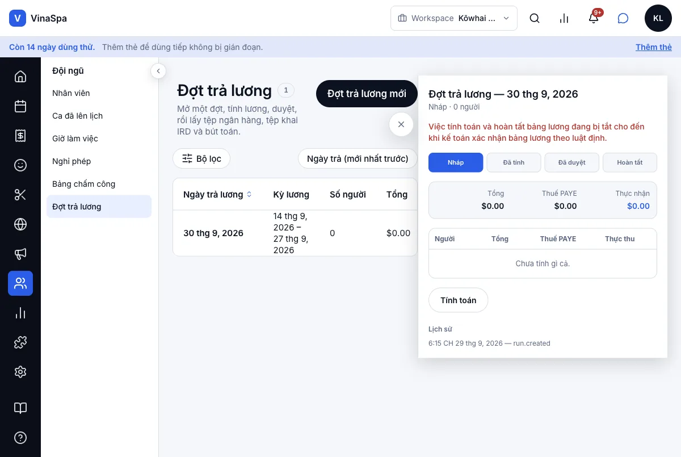The width and height of the screenshot is (681, 457).
Task: Open notifications bell with 9+ badge
Action: pos(594,18)
